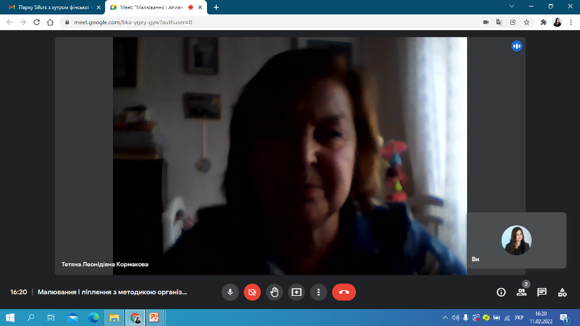This screenshot has width=580, height=326.
Task: Click the blue audio indicator on video
Action: click(517, 46)
